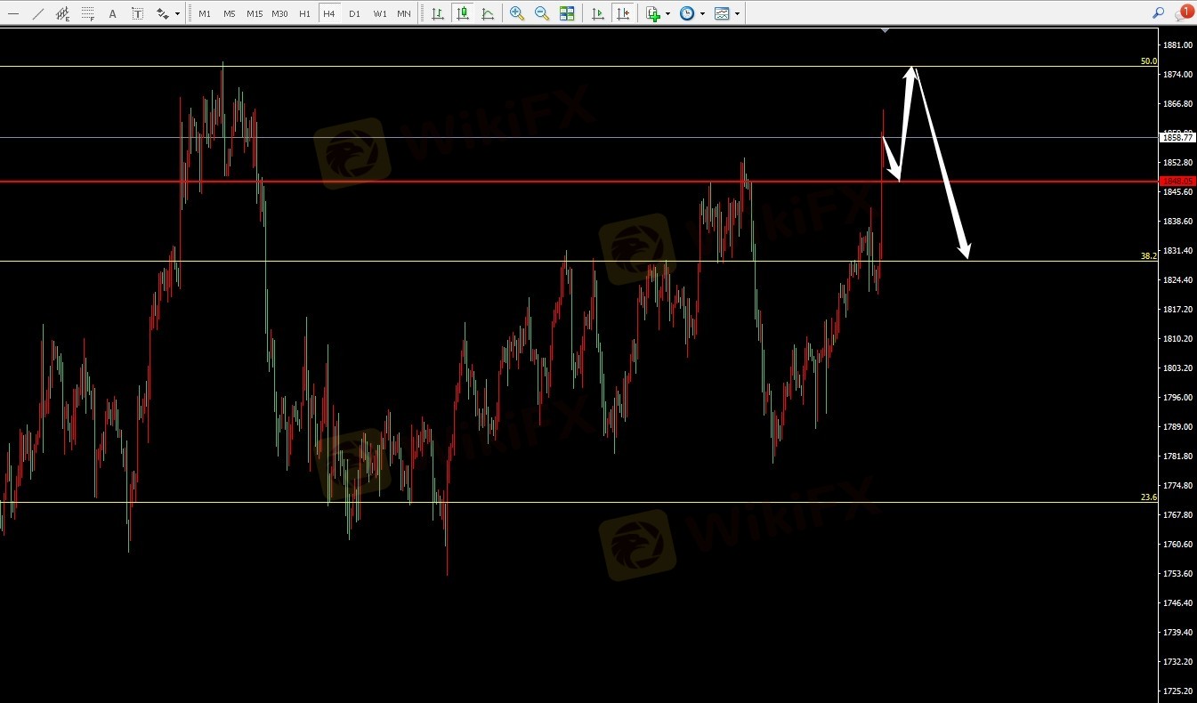Open the indicators list dropdown arrow
The height and width of the screenshot is (703, 1197).
[x=667, y=13]
